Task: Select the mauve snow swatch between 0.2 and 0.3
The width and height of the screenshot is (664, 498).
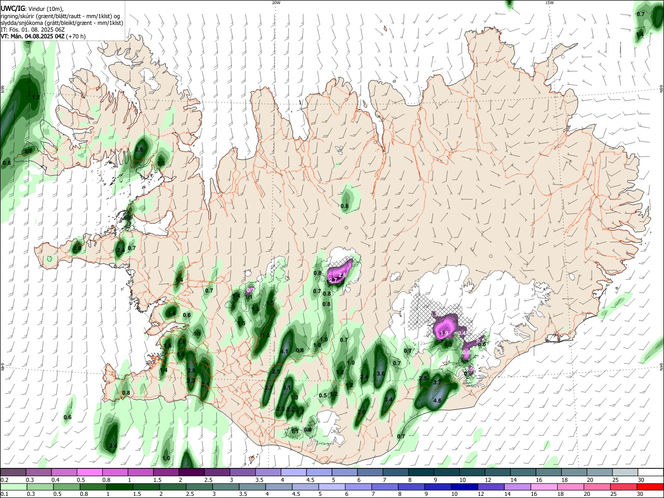Action: [x=12, y=473]
